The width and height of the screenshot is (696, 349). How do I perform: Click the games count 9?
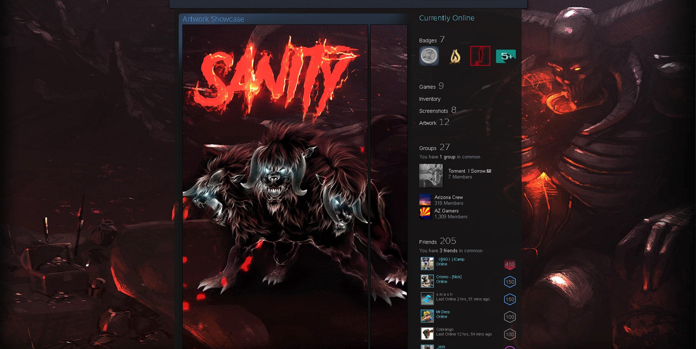point(441,86)
